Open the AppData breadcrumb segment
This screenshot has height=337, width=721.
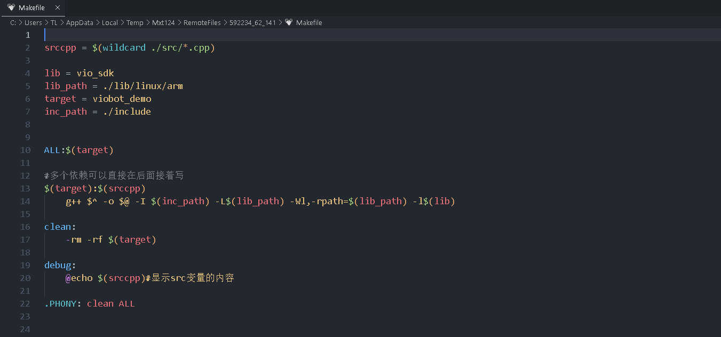[x=80, y=23]
